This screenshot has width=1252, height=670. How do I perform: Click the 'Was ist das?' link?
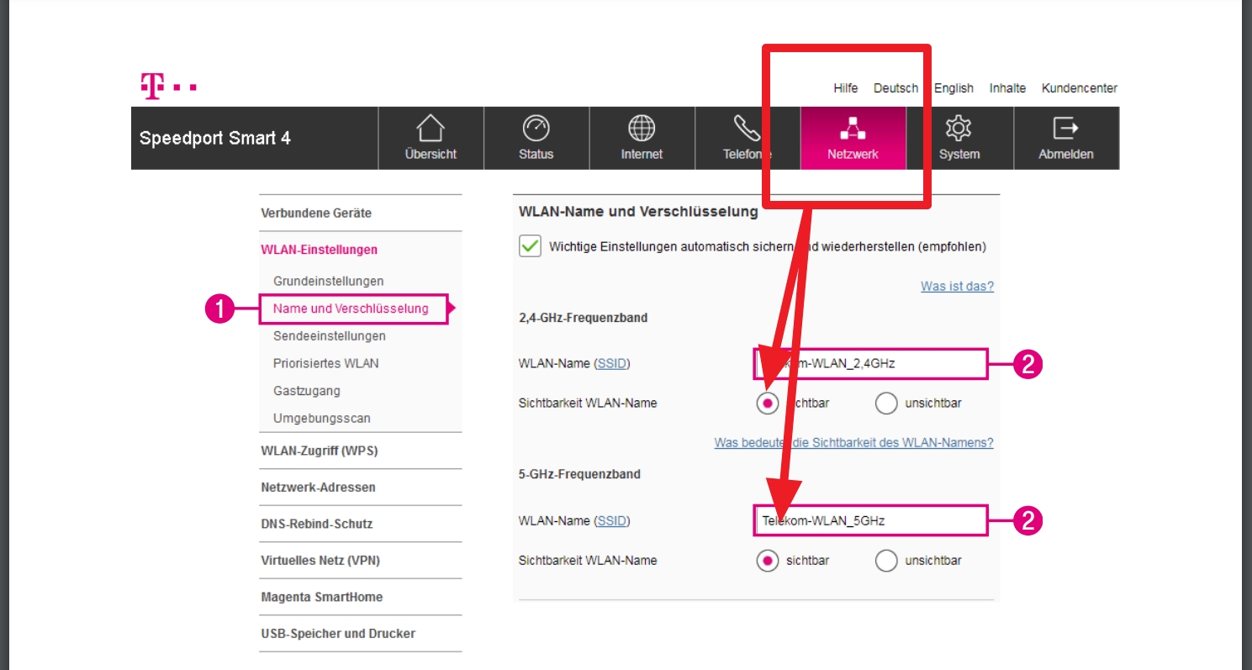(957, 287)
